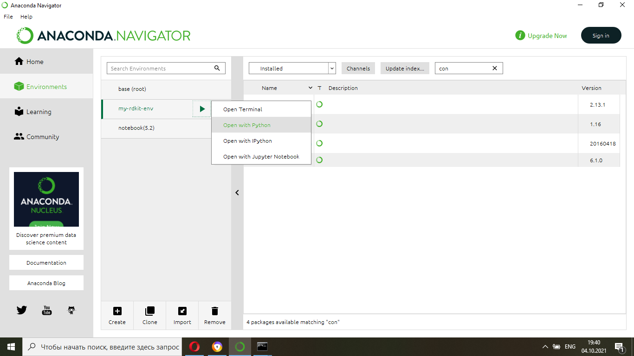Open the Windows Start button

[11, 347]
